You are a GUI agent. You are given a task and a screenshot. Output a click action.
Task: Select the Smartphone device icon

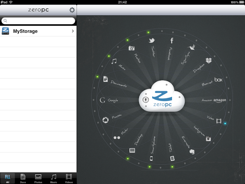(151, 158)
